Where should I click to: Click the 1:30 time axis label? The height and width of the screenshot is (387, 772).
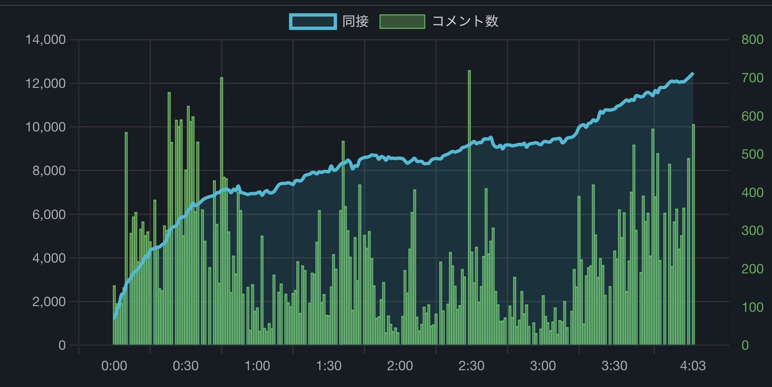click(x=329, y=366)
